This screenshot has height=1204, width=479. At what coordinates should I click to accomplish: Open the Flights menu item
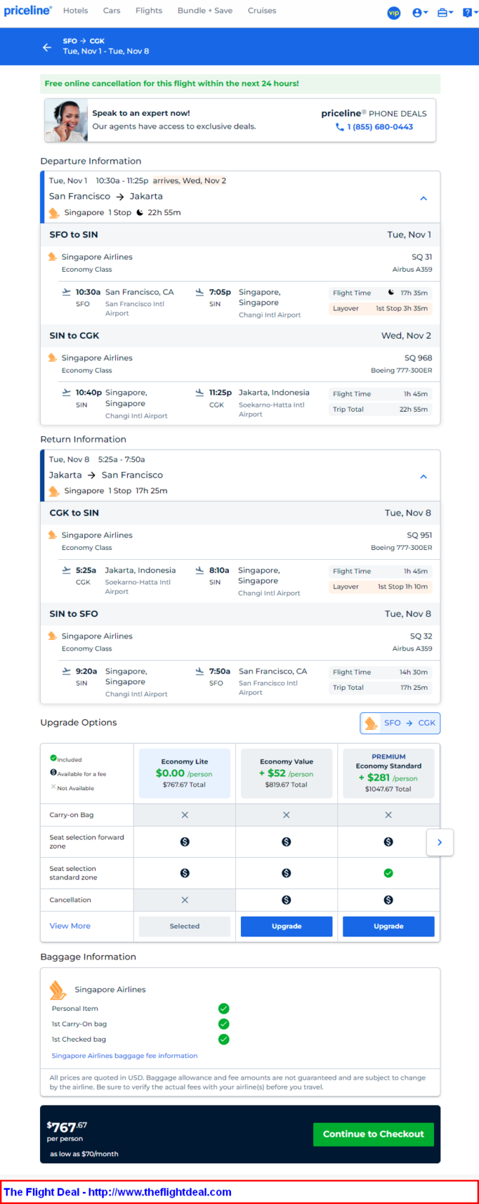click(x=149, y=11)
